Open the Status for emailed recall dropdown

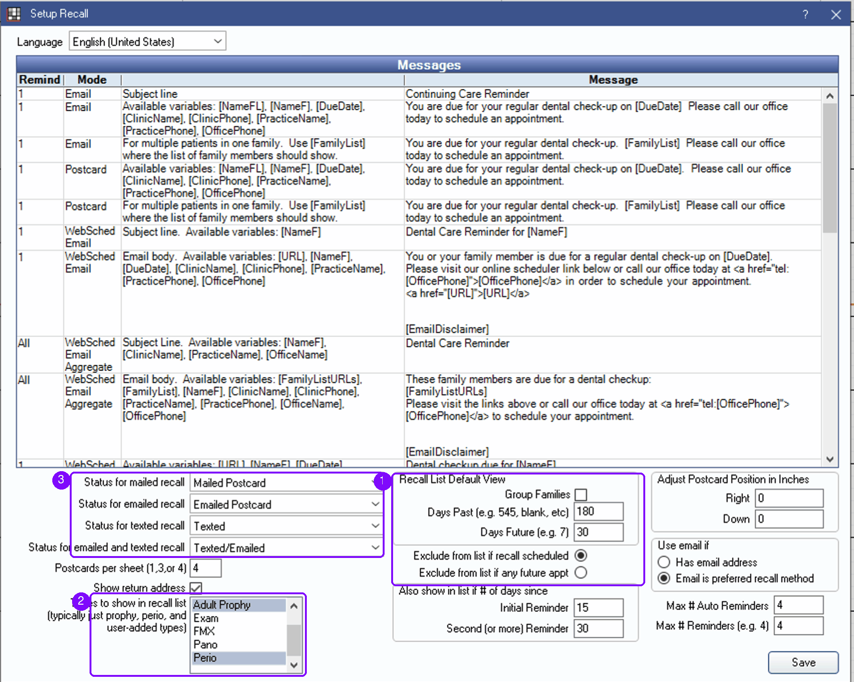[x=287, y=504]
